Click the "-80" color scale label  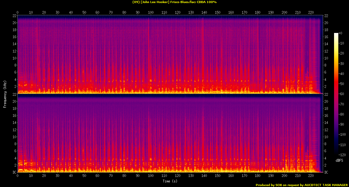click(341, 114)
